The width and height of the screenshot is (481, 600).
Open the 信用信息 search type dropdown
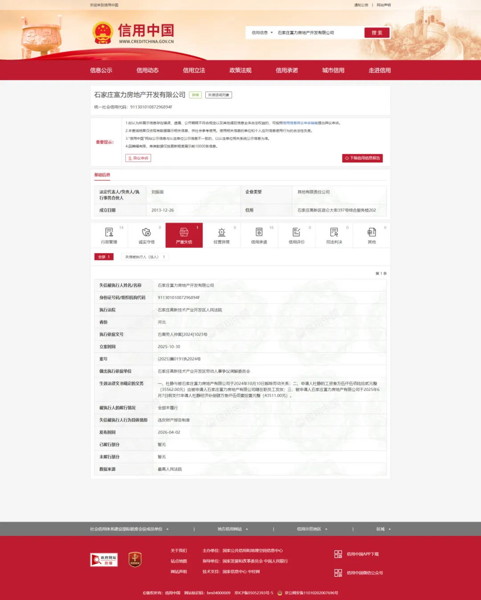click(x=262, y=32)
